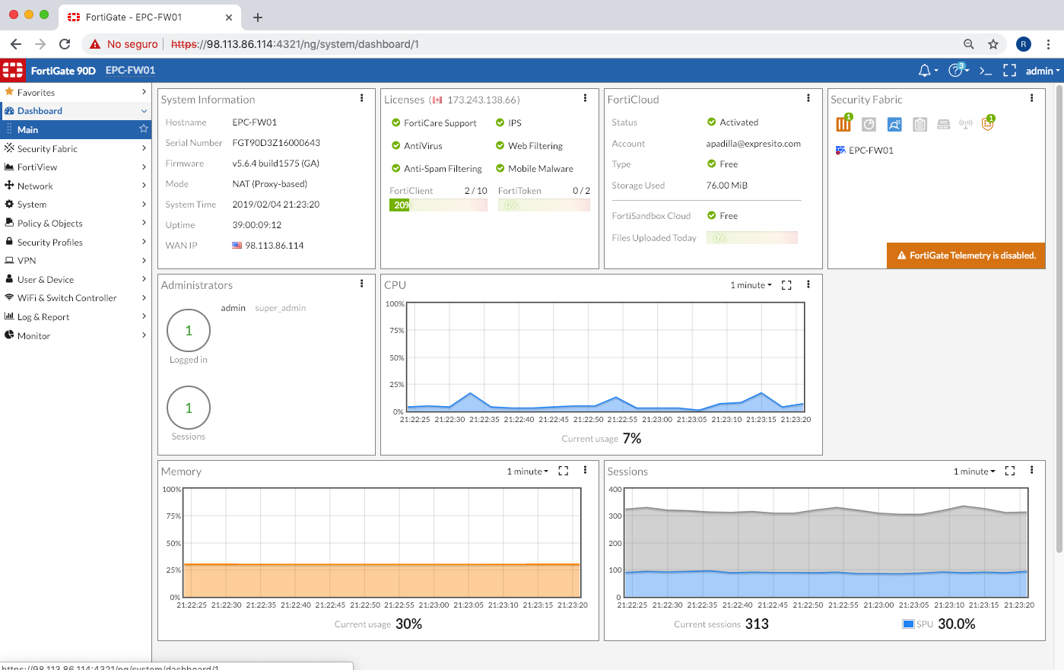
Task: Open Security Fabric widget options menu
Action: pos(1031,98)
